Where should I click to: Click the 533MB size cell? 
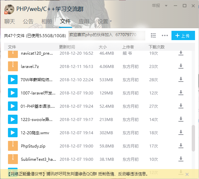click(x=106, y=80)
